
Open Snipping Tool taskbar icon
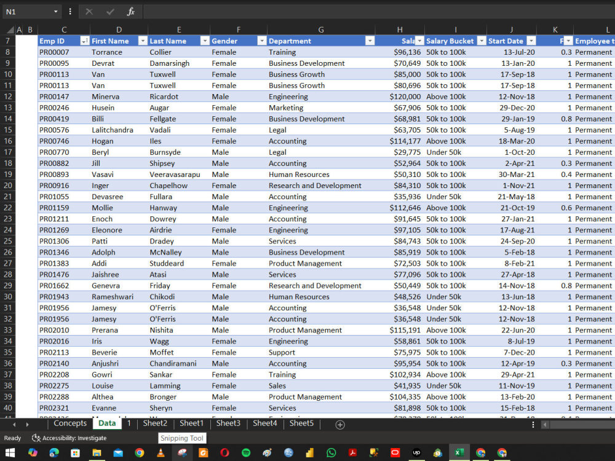coord(182,453)
